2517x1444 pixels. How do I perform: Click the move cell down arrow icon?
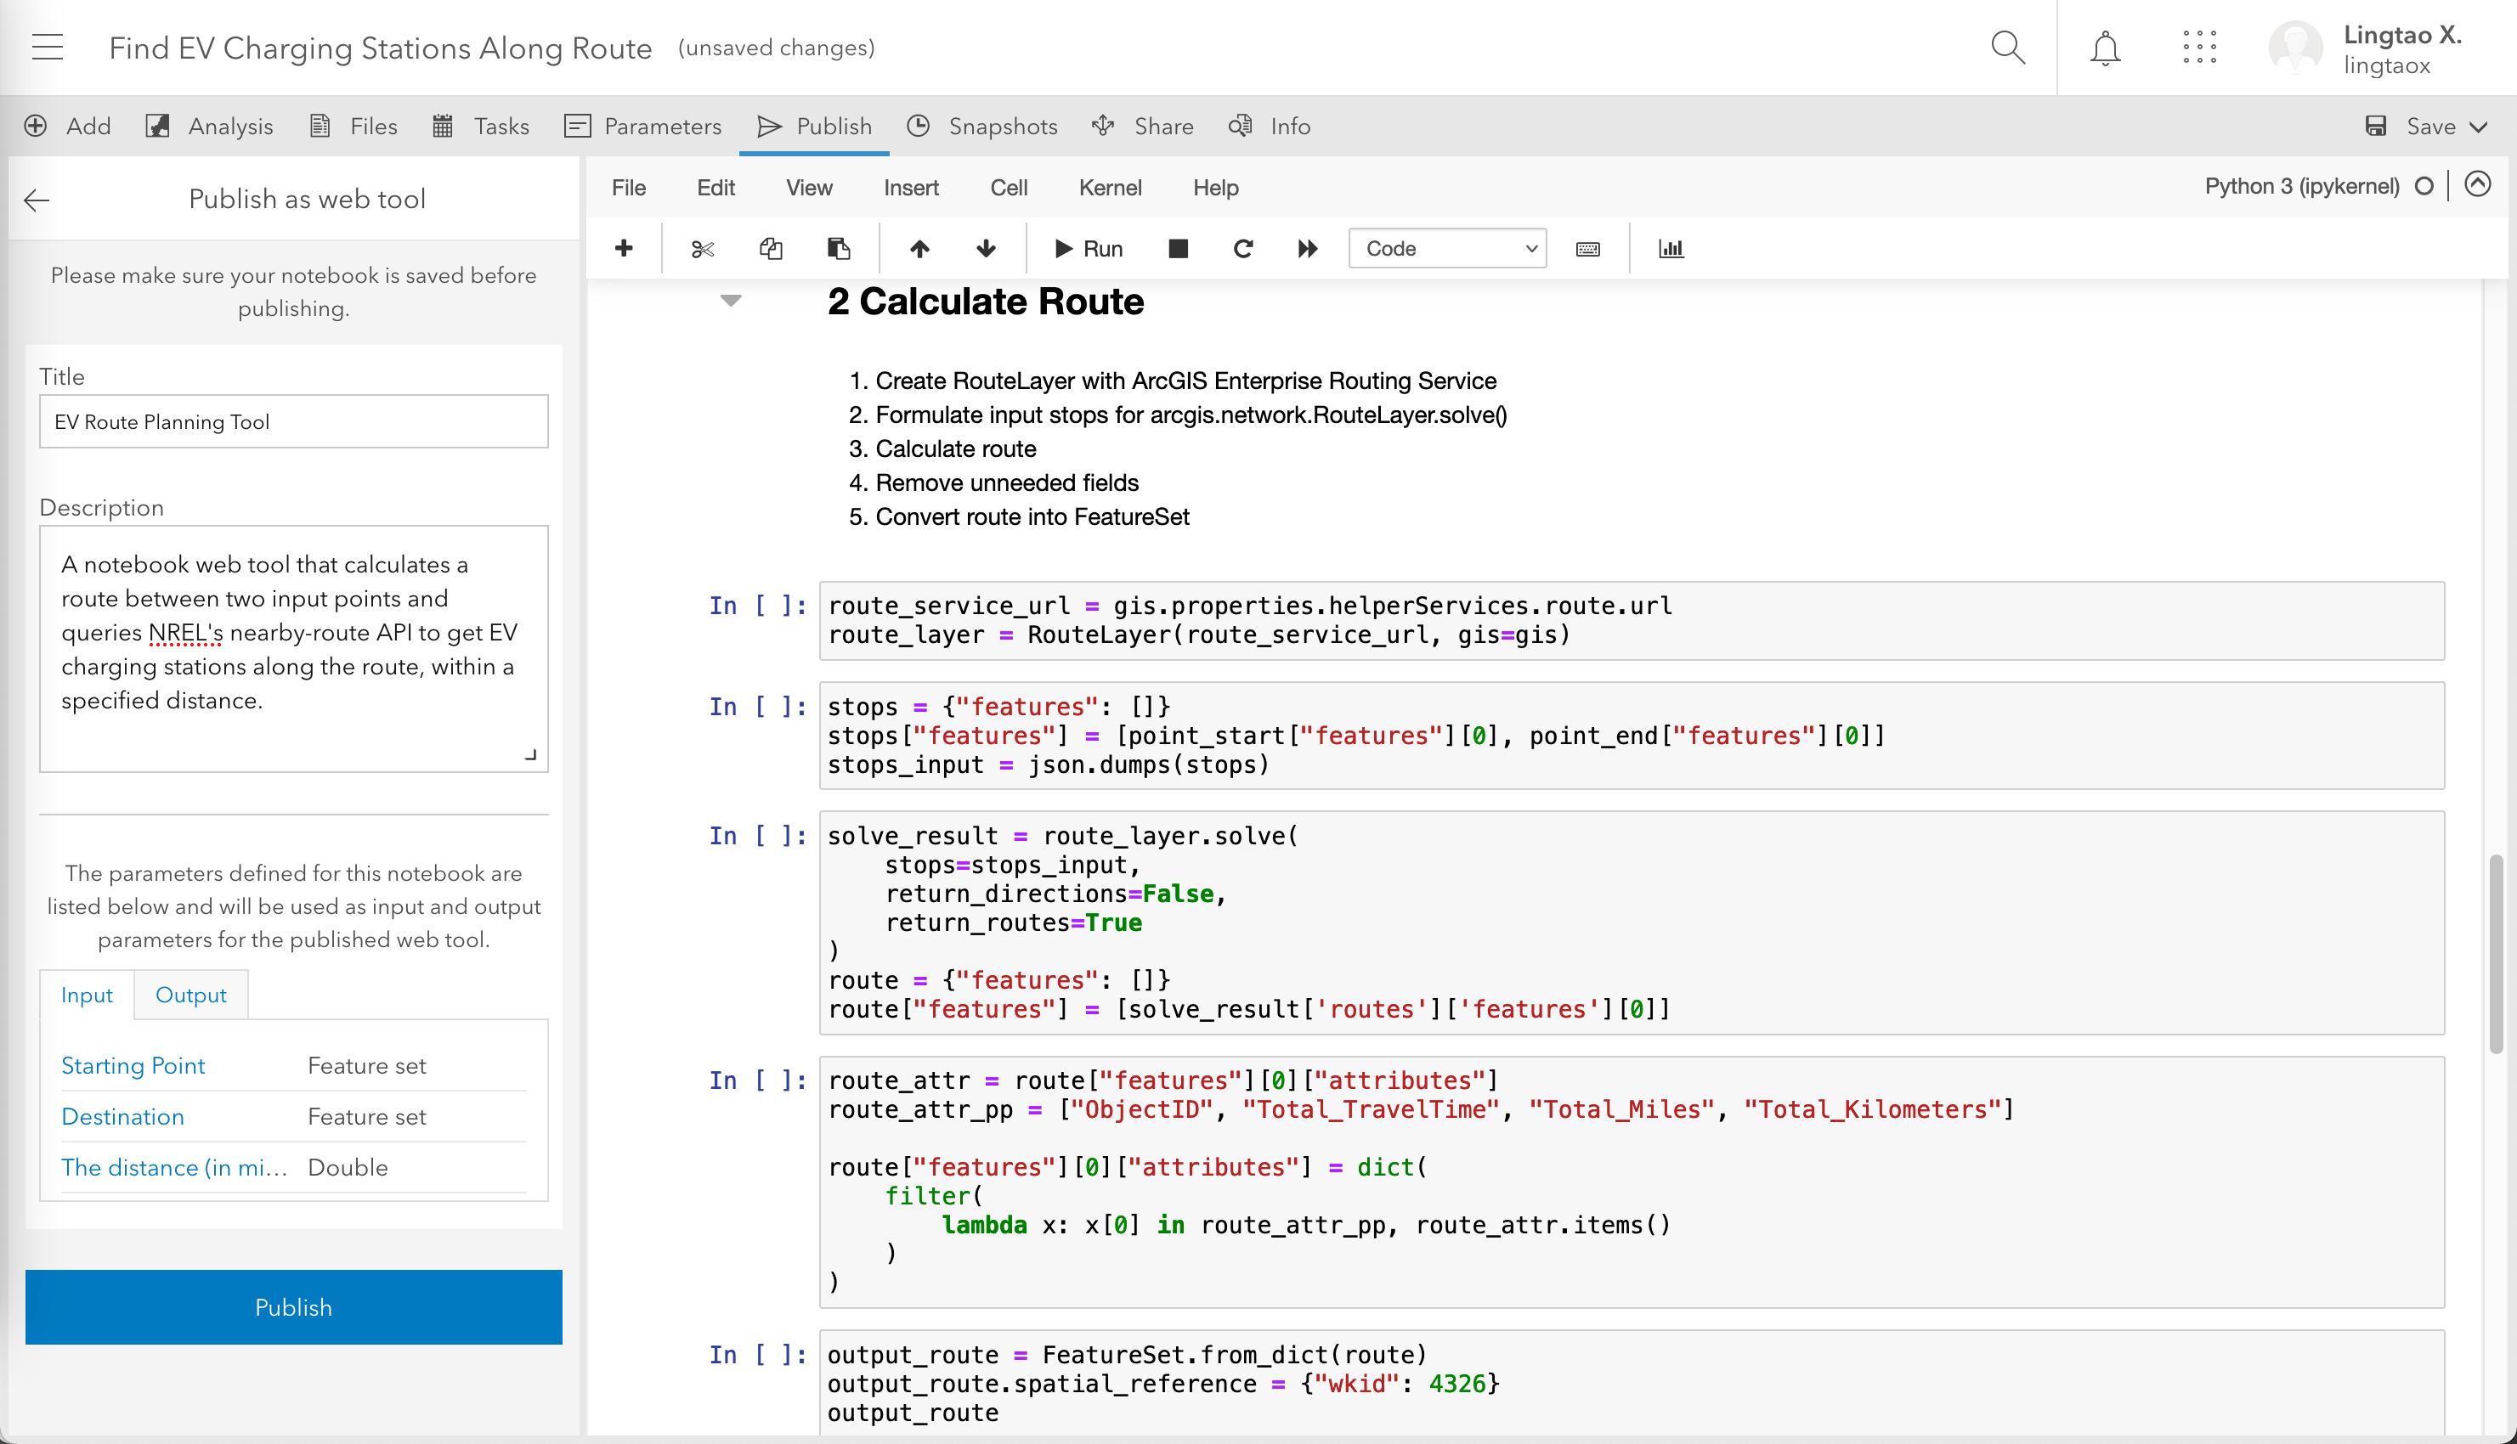(x=984, y=247)
